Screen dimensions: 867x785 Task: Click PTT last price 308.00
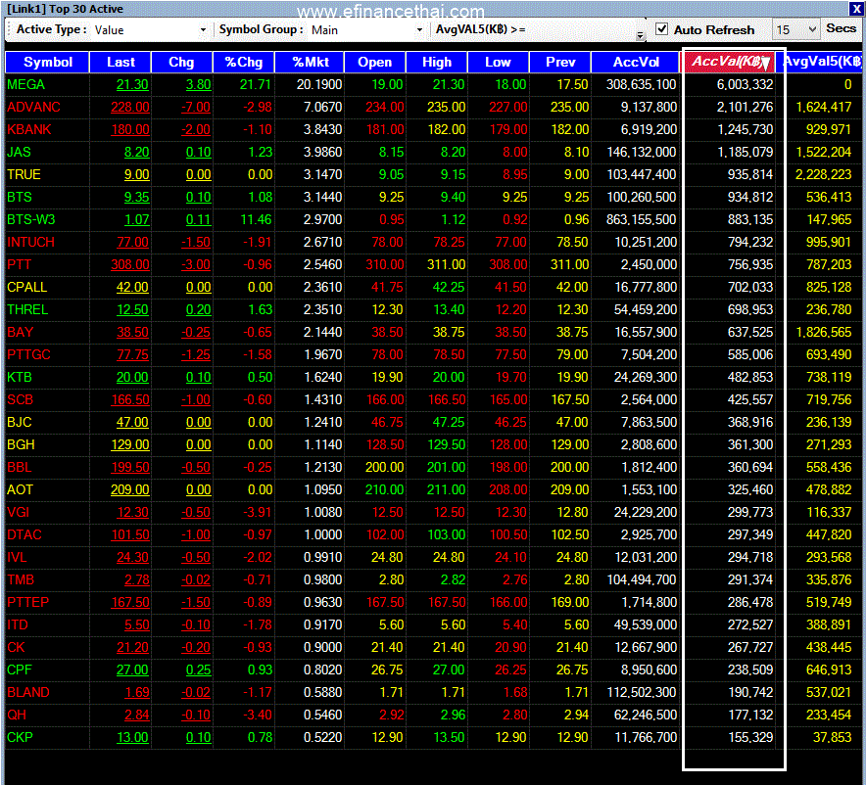(129, 264)
